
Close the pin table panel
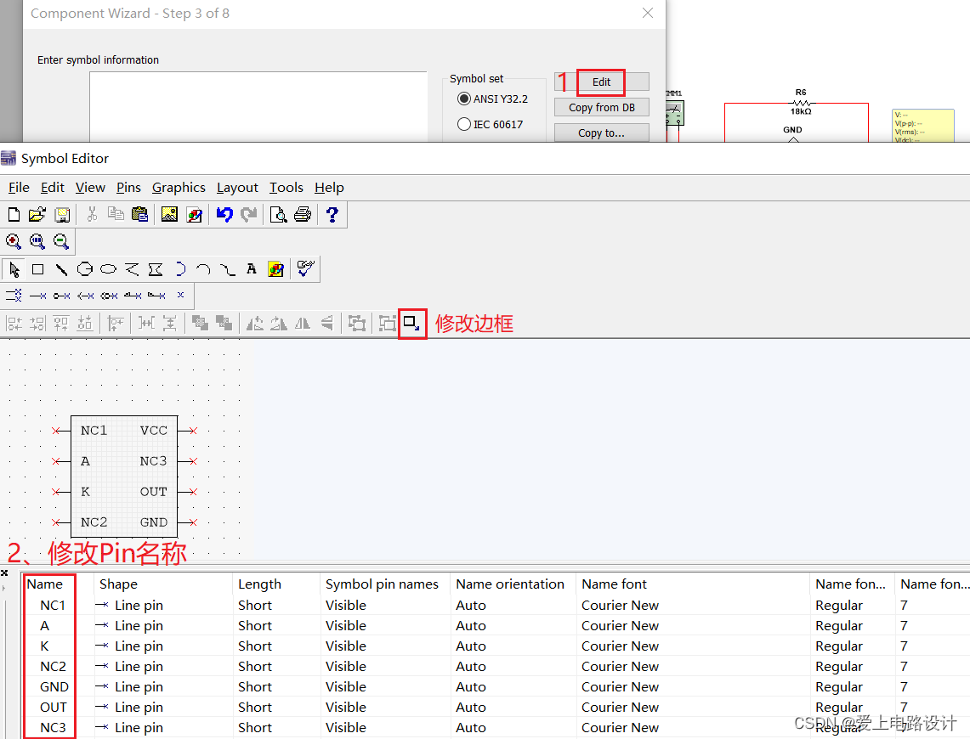click(x=4, y=573)
